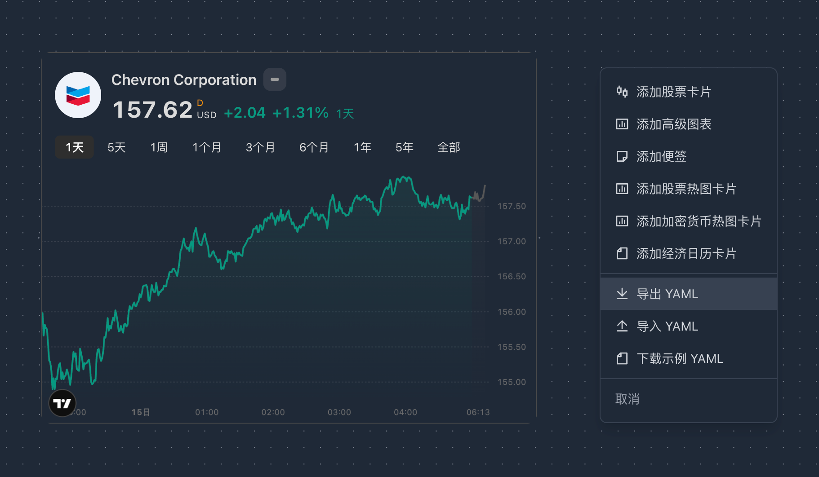Viewport: 819px width, 477px height.
Task: Open the TradingView logo badge on the chart
Action: pyautogui.click(x=62, y=403)
